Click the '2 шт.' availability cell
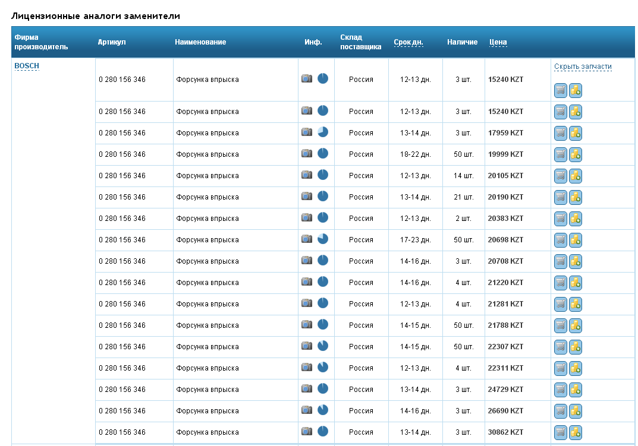This screenshot has width=638, height=446. click(x=463, y=219)
